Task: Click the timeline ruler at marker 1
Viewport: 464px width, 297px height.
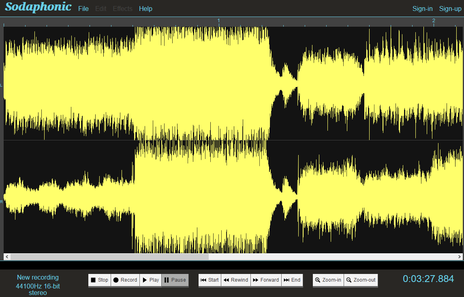Action: 219,21
